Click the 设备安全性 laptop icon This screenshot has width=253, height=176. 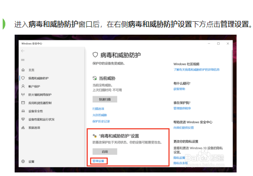coord(23,111)
